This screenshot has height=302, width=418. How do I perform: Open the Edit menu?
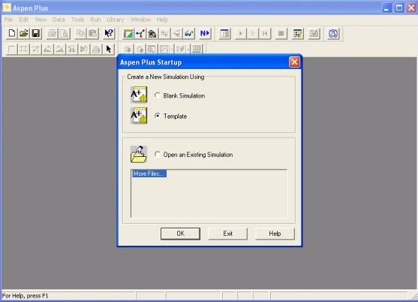click(23, 20)
